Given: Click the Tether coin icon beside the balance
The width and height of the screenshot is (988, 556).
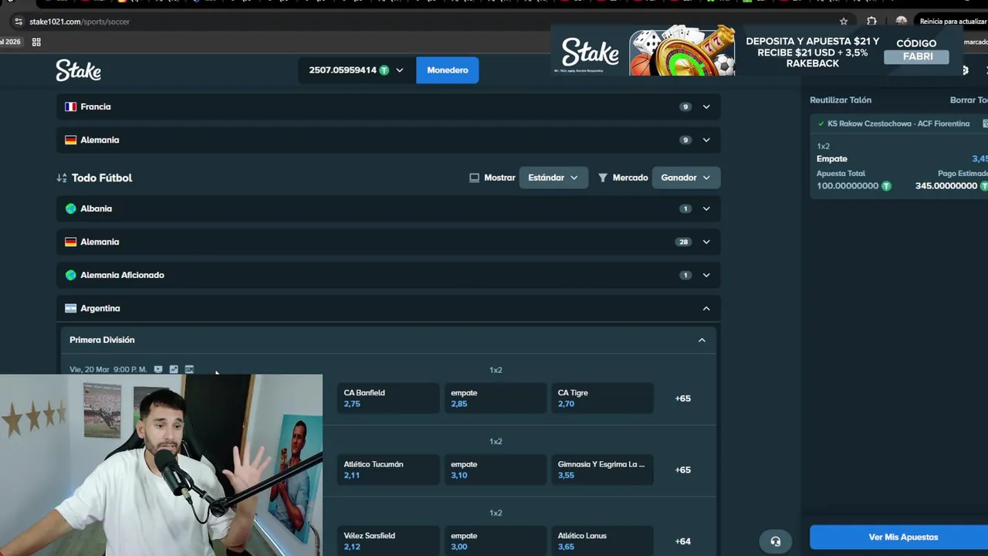Looking at the screenshot, I should (384, 70).
